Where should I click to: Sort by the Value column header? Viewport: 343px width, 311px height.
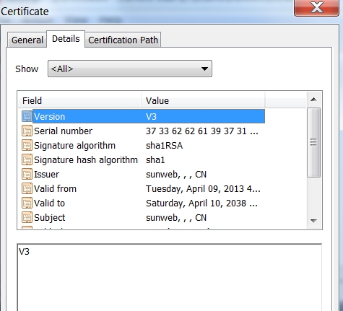[x=203, y=100]
